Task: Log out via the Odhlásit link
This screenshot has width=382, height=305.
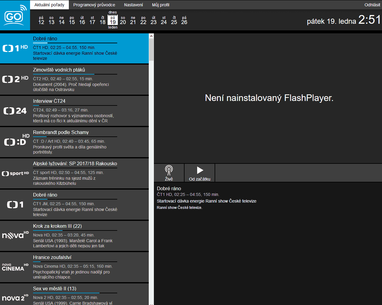Action: point(372,5)
